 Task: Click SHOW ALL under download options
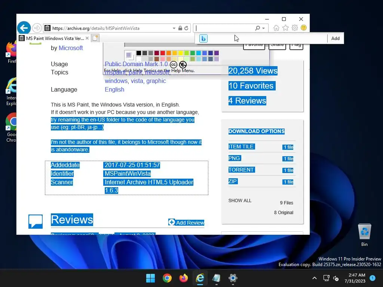coord(240,201)
